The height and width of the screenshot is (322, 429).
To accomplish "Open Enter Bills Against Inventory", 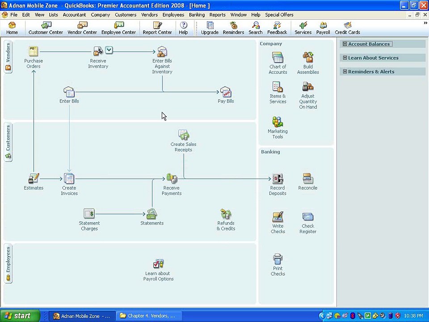I will [x=162, y=51].
